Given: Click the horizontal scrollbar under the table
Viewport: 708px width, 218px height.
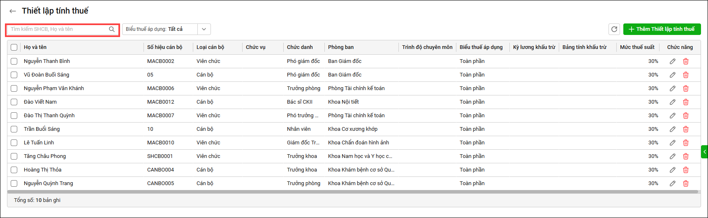Looking at the screenshot, I should pyautogui.click(x=353, y=192).
